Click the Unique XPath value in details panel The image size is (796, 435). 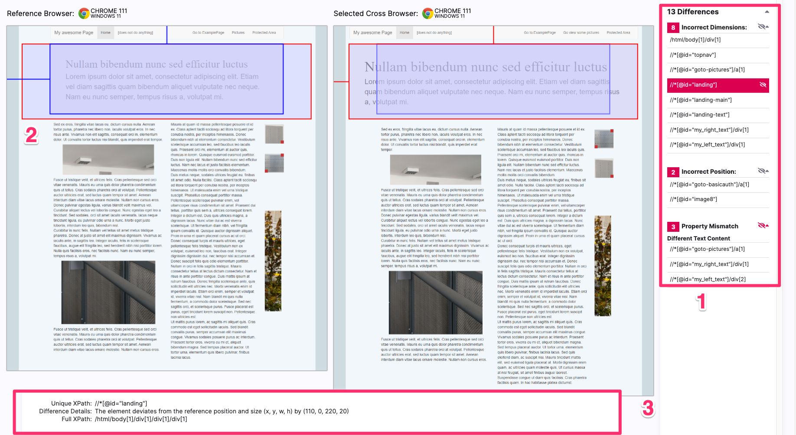coord(121,403)
